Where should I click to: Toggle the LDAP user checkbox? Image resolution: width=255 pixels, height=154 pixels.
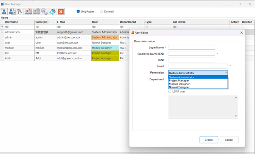[x=170, y=91]
